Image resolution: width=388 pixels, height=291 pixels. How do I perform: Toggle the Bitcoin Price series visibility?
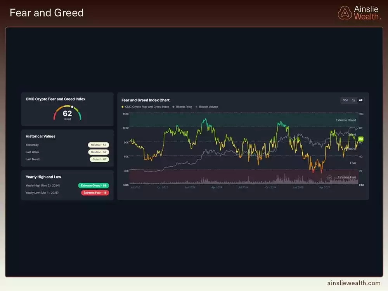tap(184, 106)
